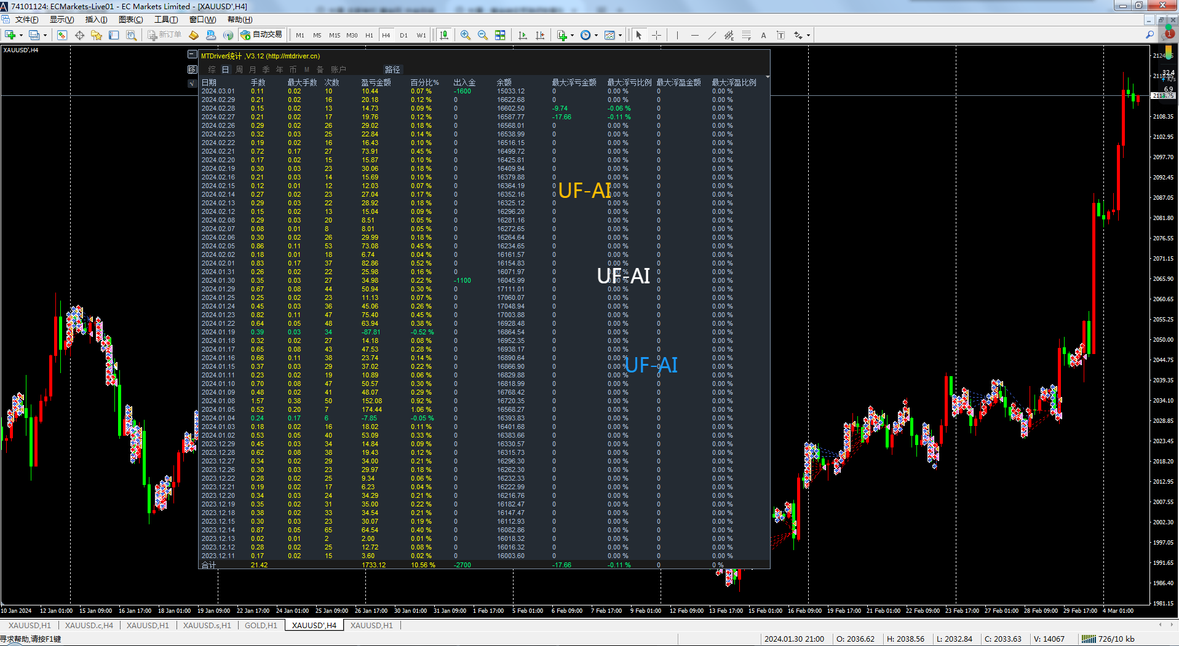Click the Zoom Out magnifier icon
Image resolution: width=1179 pixels, height=646 pixels.
[x=483, y=35]
